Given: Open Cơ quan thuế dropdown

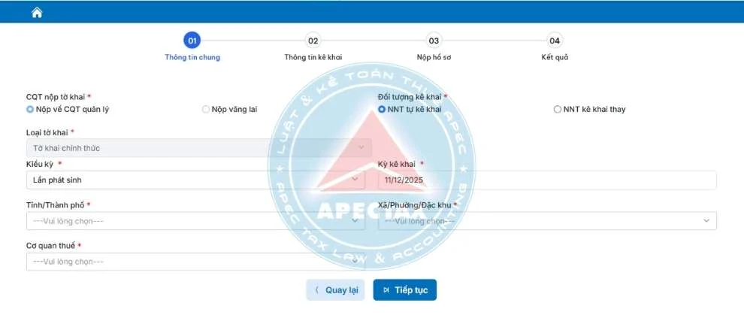Looking at the screenshot, I should [x=195, y=262].
